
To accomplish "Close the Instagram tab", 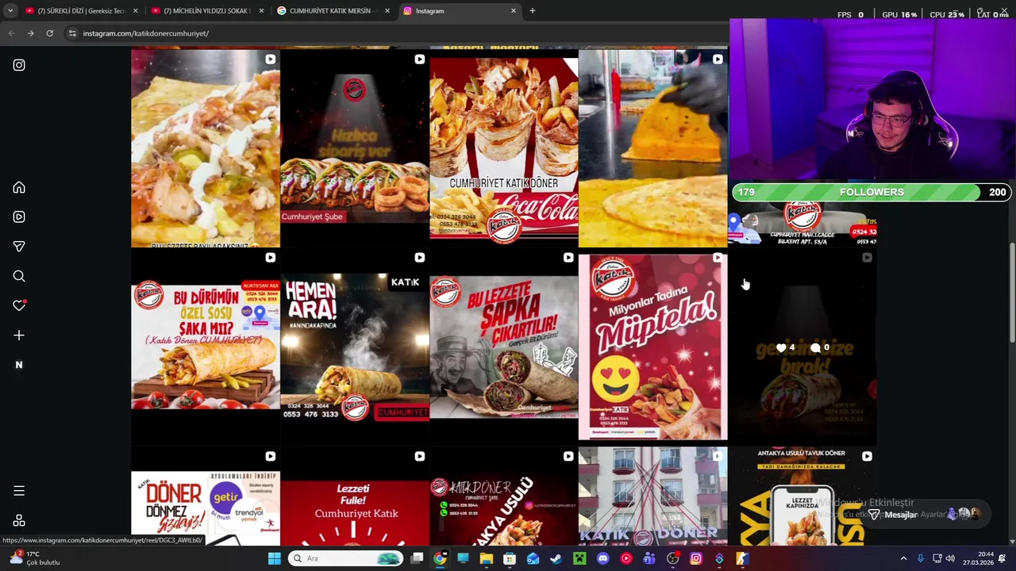I will click(513, 11).
